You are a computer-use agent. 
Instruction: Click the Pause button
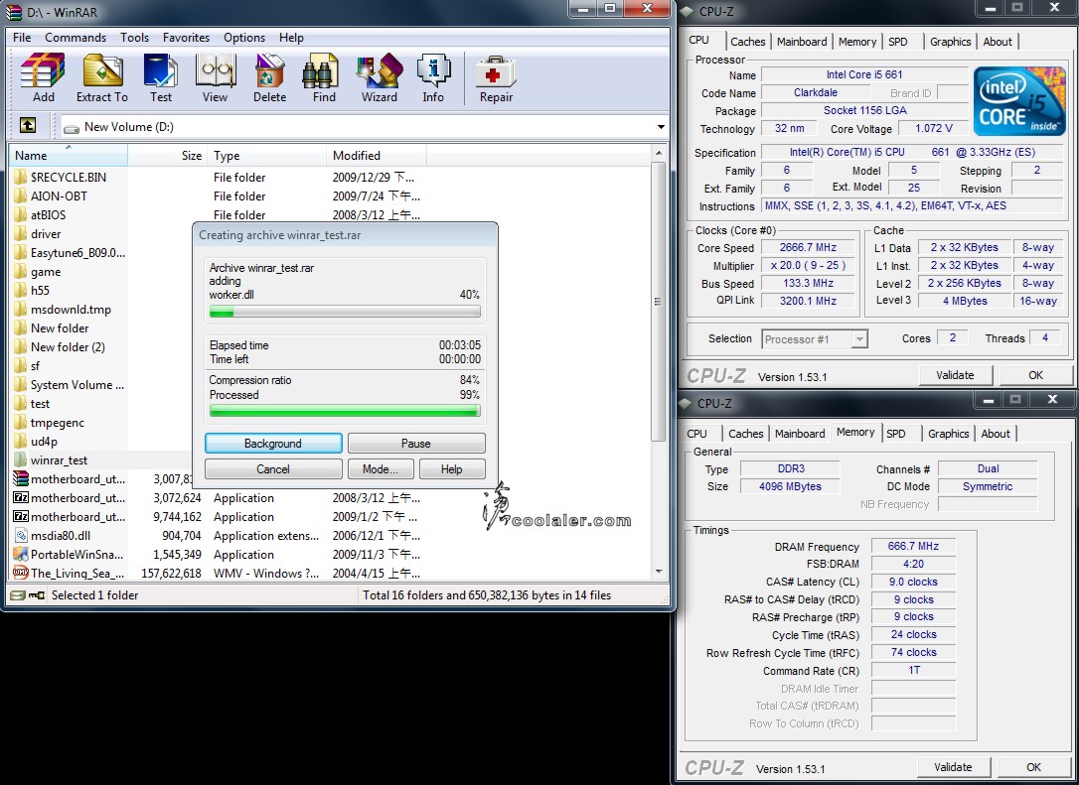[415, 444]
